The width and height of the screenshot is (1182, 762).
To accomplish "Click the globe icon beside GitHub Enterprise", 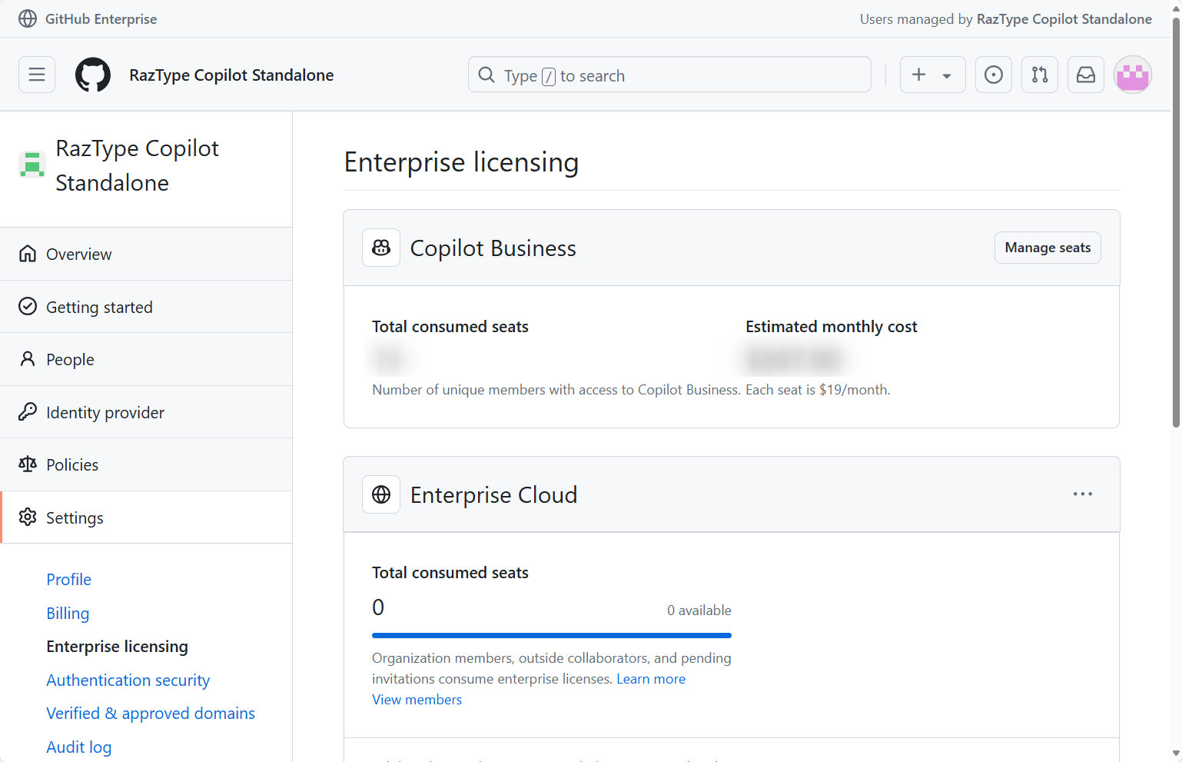I will (27, 18).
